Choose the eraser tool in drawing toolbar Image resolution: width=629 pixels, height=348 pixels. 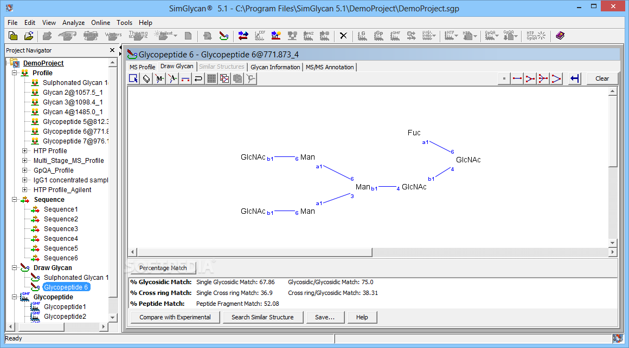point(146,78)
